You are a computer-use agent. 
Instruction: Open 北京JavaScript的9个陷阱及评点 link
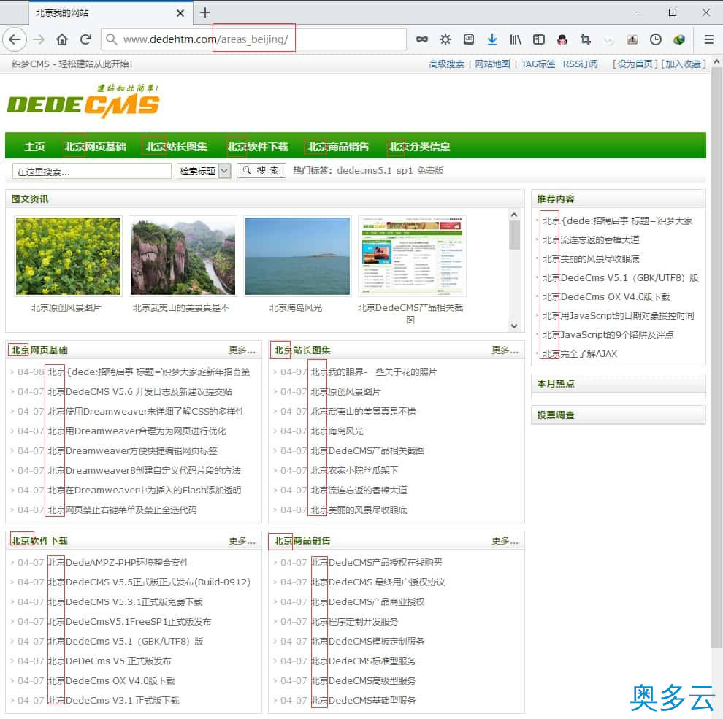(608, 335)
